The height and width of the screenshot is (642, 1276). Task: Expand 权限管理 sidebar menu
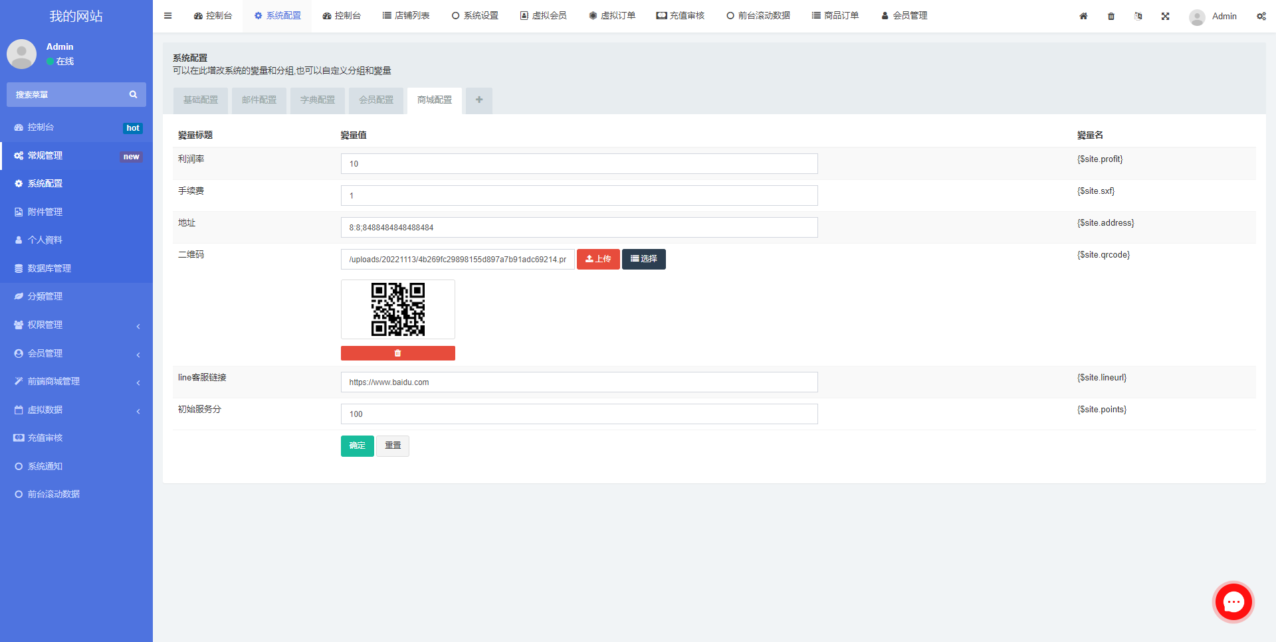point(76,325)
